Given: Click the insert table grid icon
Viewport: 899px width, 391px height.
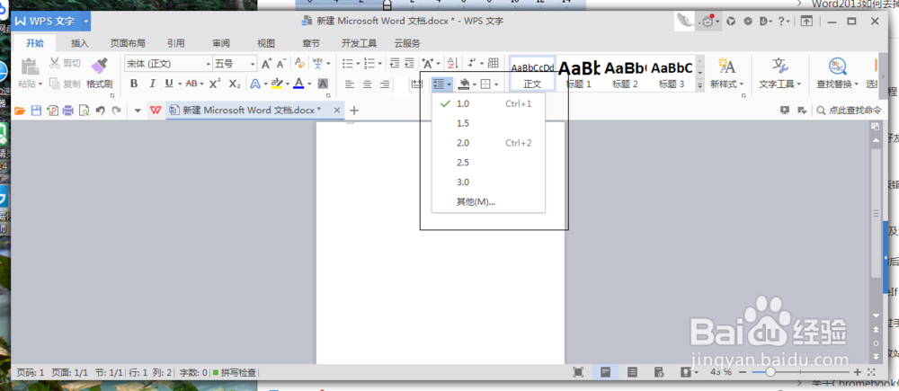Looking at the screenshot, I should click(493, 63).
